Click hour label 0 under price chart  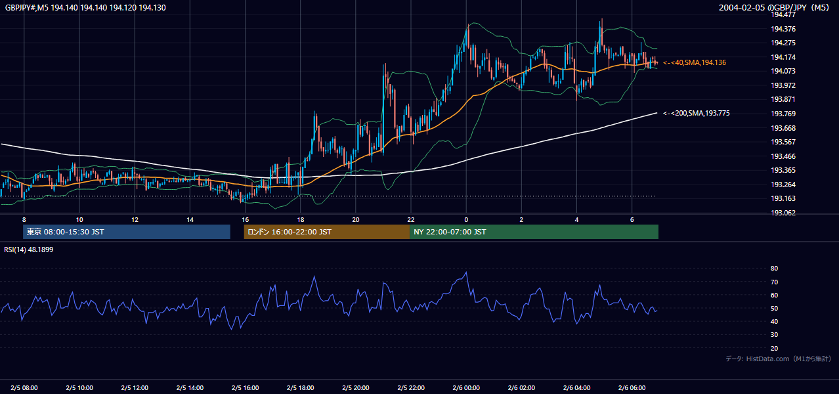(x=466, y=219)
